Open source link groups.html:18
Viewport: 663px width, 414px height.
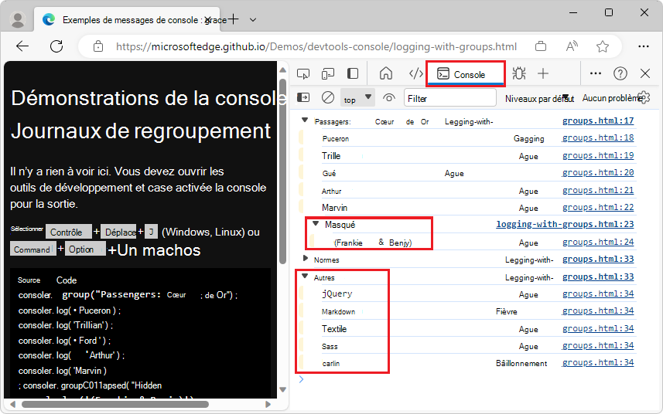pos(598,138)
